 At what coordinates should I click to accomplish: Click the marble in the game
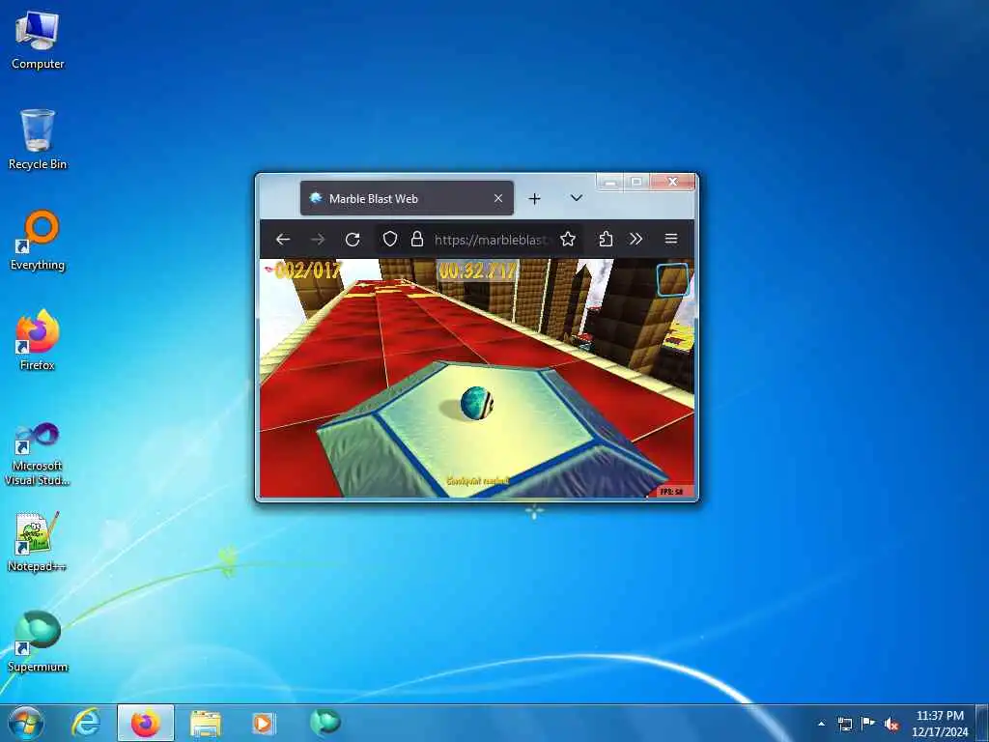pyautogui.click(x=476, y=403)
